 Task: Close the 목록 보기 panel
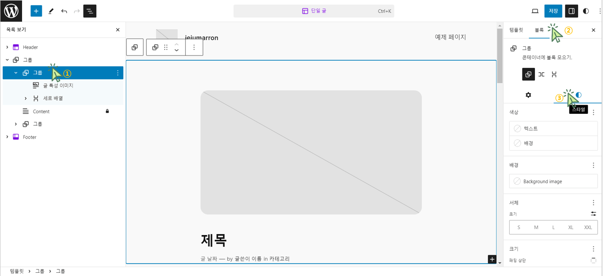pos(118,30)
